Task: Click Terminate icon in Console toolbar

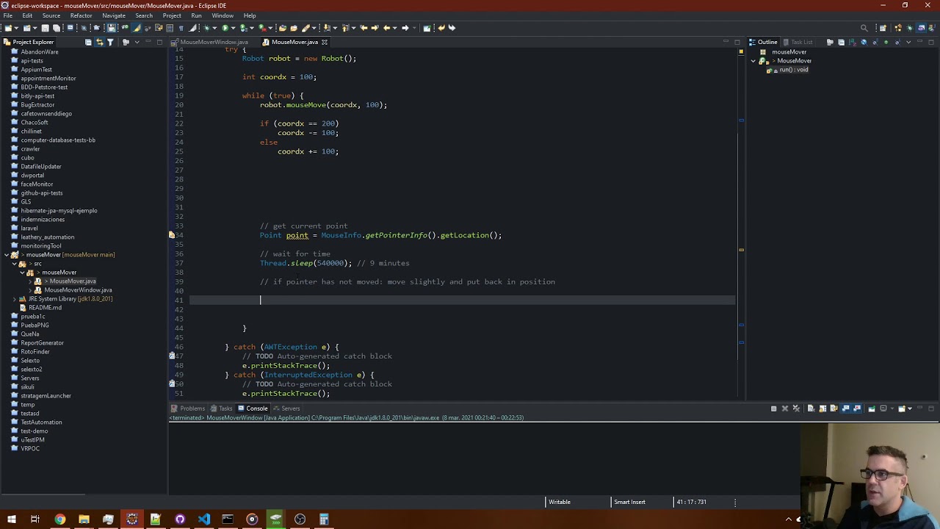Action: point(773,409)
